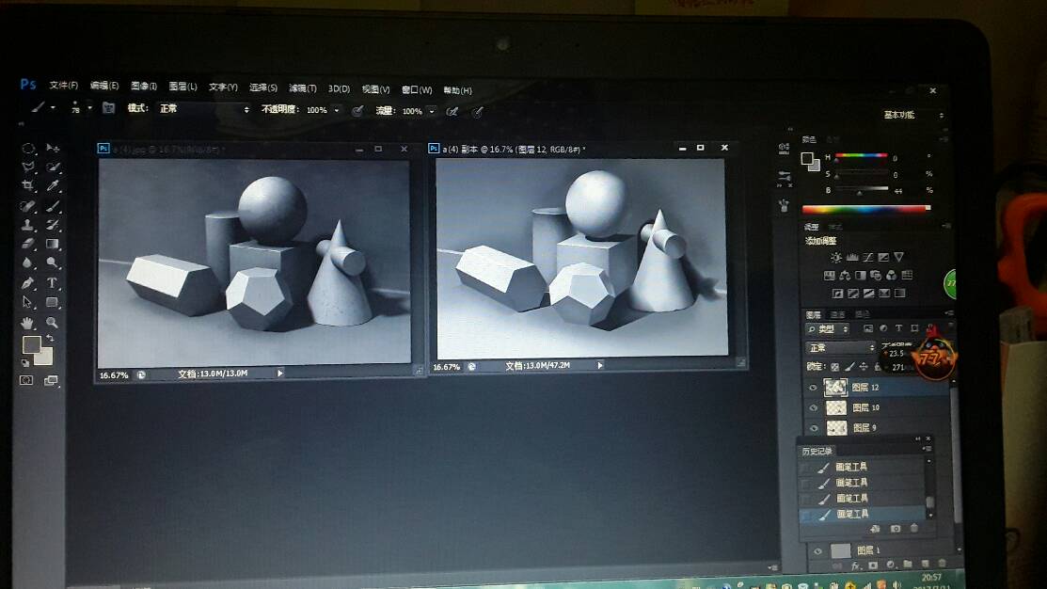Hide layer 图层 1
1047x589 pixels.
click(817, 551)
